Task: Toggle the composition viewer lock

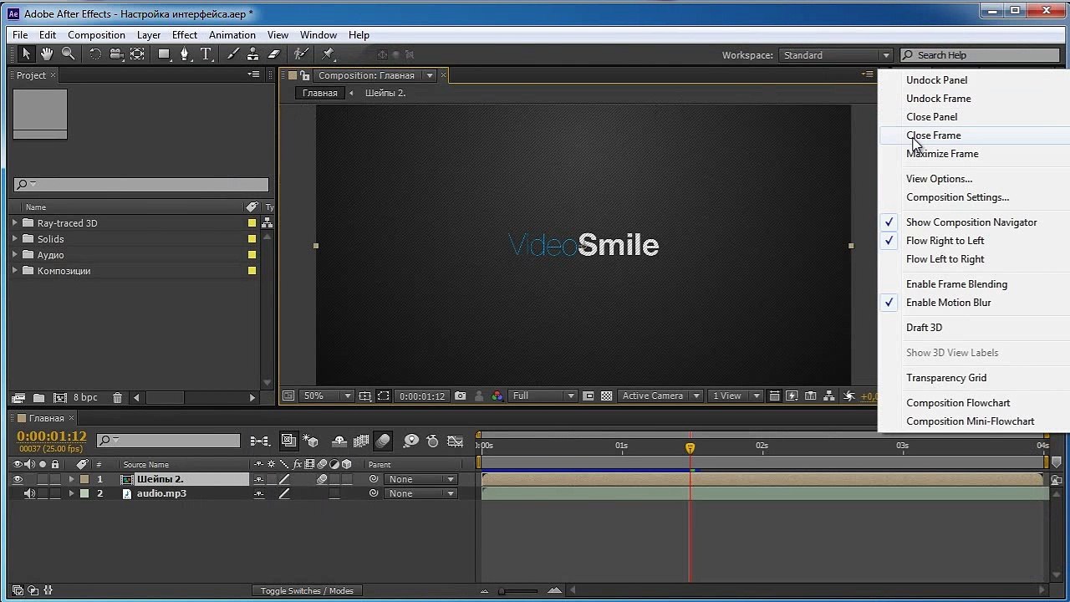Action: pos(305,75)
